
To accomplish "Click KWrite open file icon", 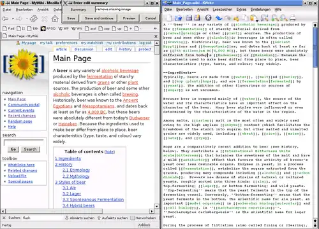I will (178, 18).
